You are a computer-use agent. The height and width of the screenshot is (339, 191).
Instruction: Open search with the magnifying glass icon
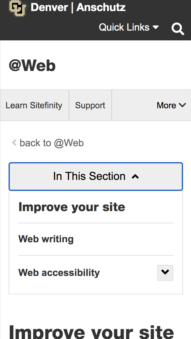pos(178,29)
